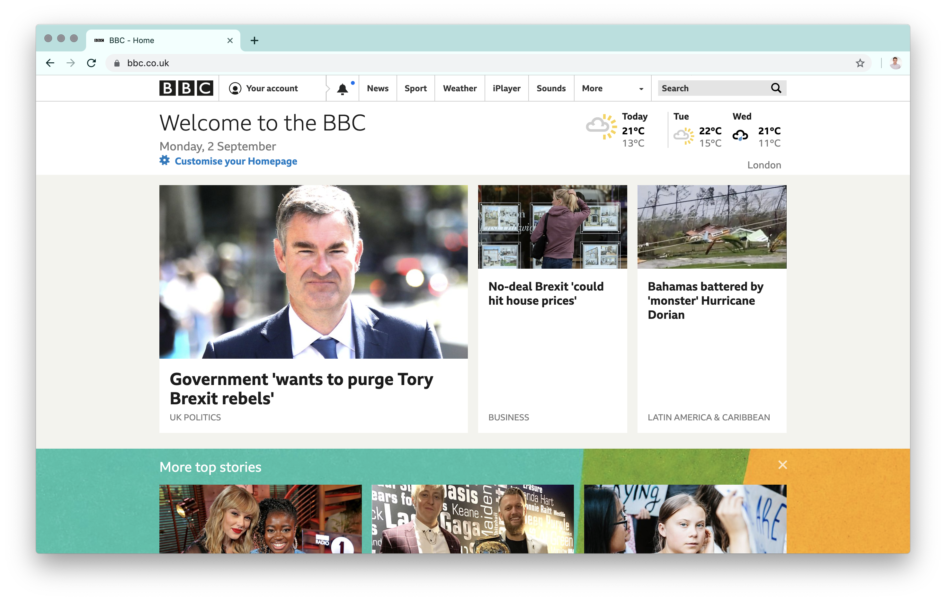Open the notifications bell
This screenshot has width=946, height=601.
[343, 89]
